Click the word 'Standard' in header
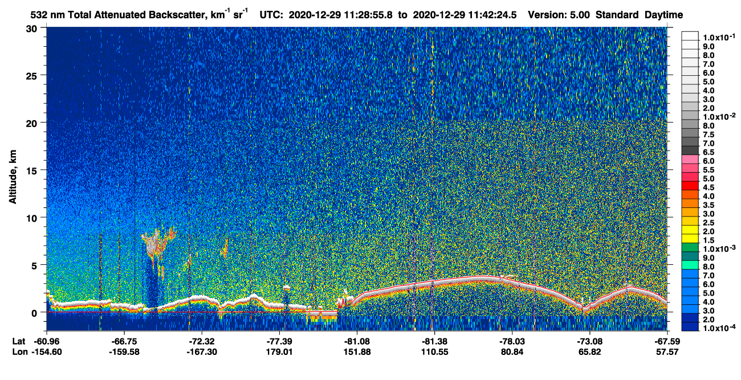Screen dimensions: 741x380 617,15
